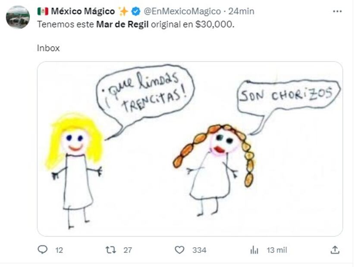
Task: Like the tweet with the heart icon
Action: coord(179,250)
